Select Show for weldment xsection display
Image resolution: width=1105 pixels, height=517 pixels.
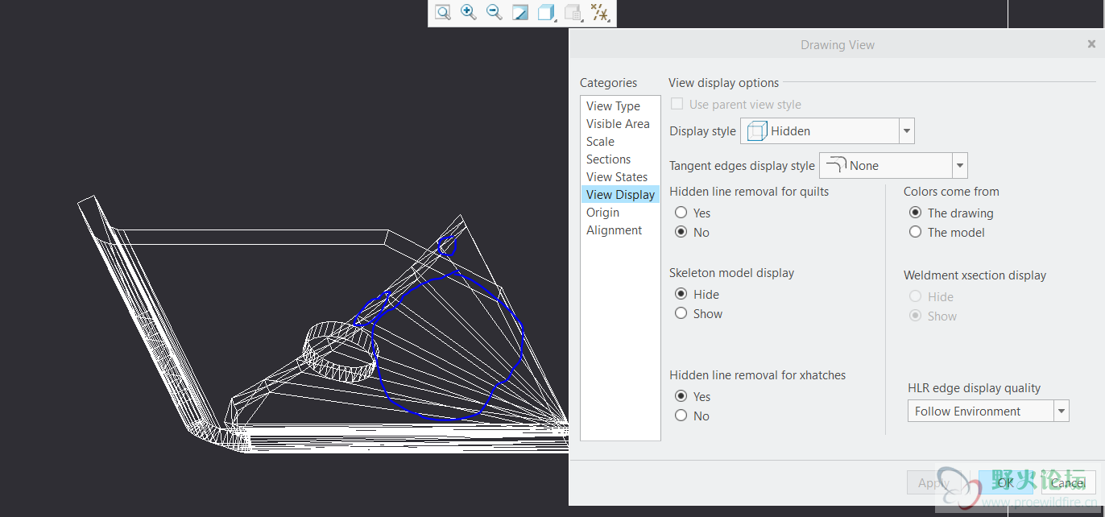915,316
